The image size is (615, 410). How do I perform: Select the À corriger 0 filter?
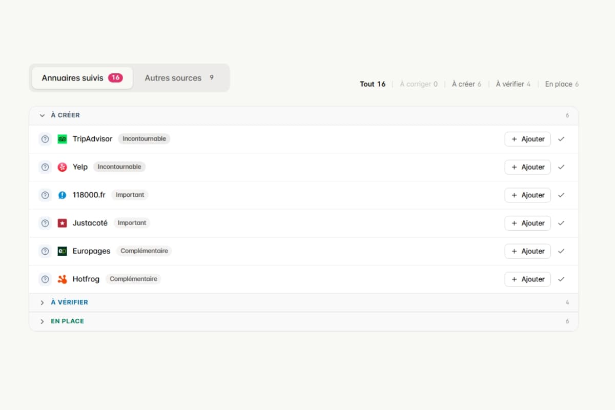419,84
